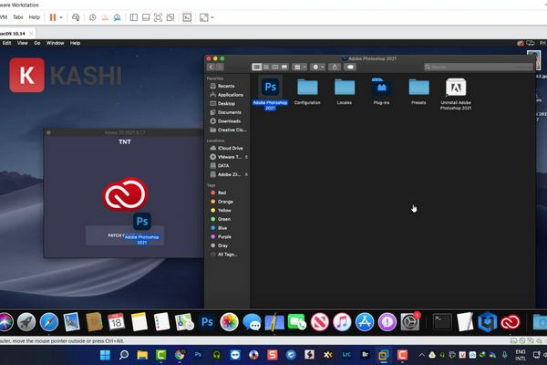
Task: Select Adobe Photoshop 2021 app in Finder
Action: [271, 93]
